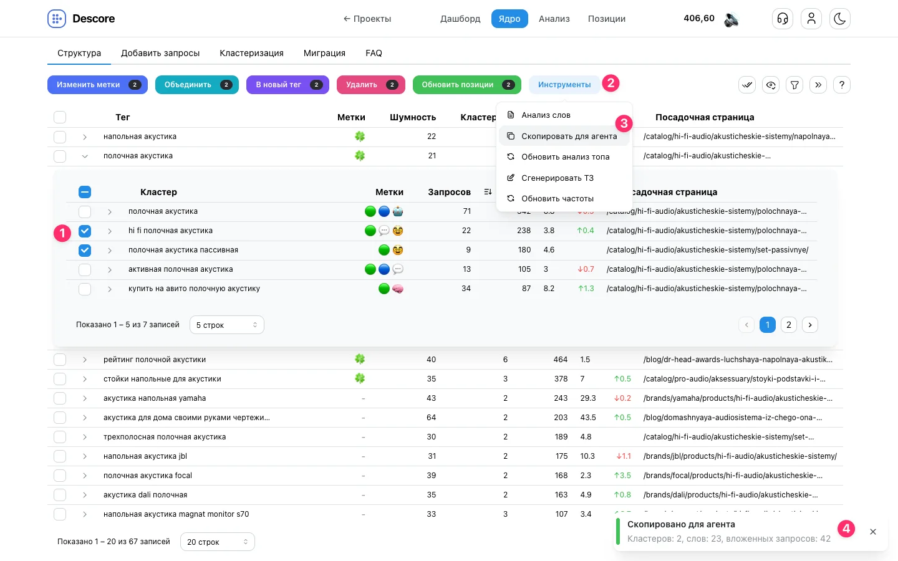This screenshot has height=561, width=898.
Task: Toggle select-all checkbox in Тег header
Action: pyautogui.click(x=60, y=117)
